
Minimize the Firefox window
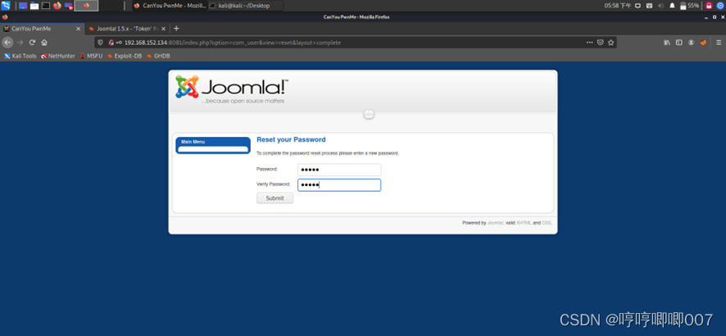coord(706,17)
